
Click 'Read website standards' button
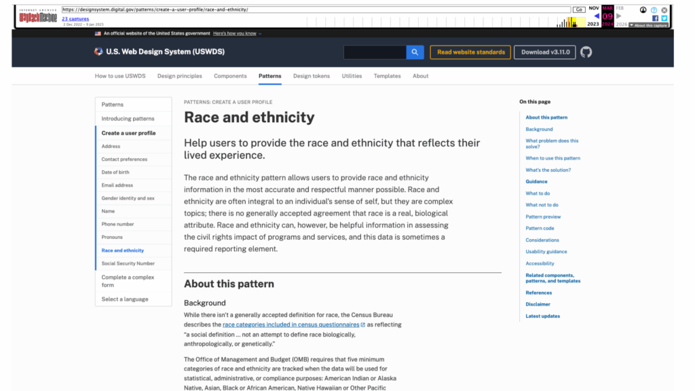tap(470, 52)
